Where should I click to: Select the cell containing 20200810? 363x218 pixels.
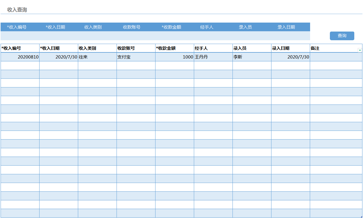tap(19, 57)
